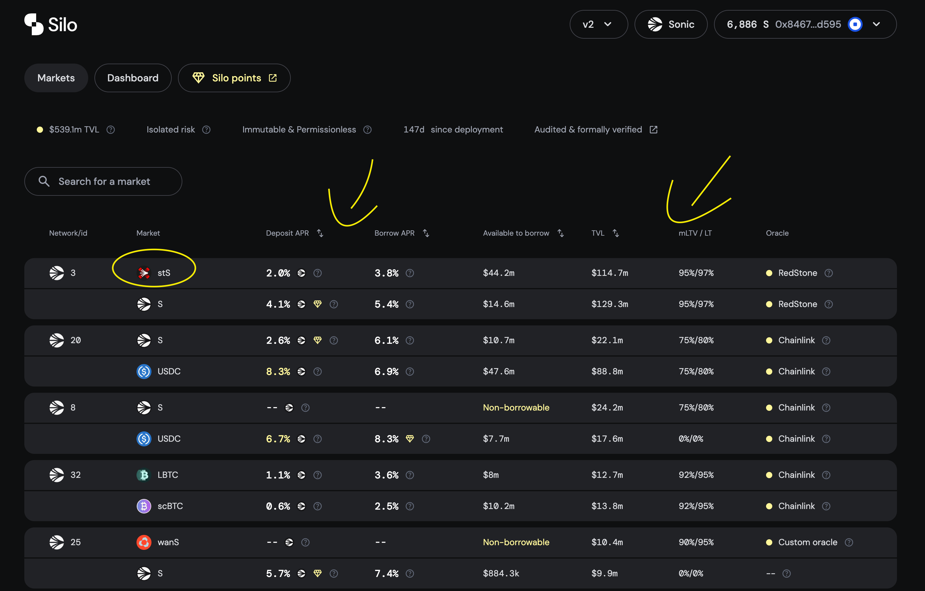
Task: Open the LBTC market in network 32
Action: 167,475
